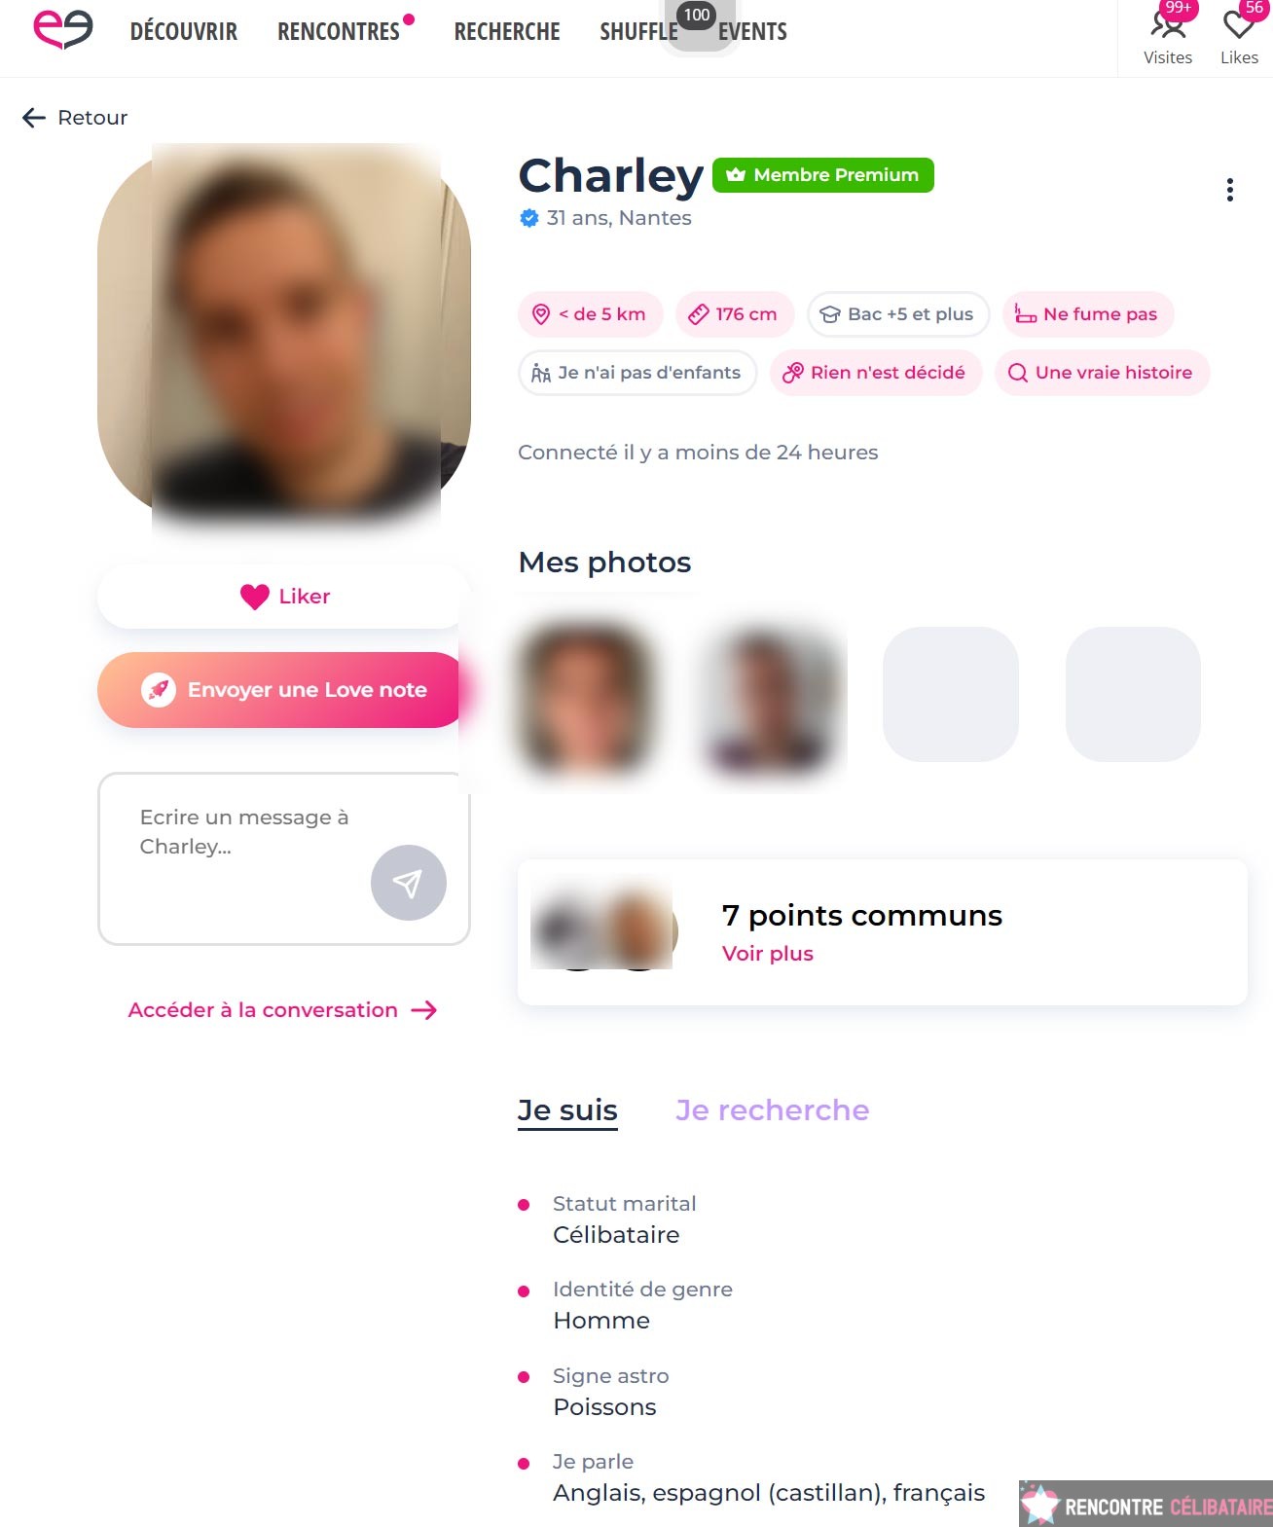
Task: Click the blue verified badge icon
Action: coord(528,218)
